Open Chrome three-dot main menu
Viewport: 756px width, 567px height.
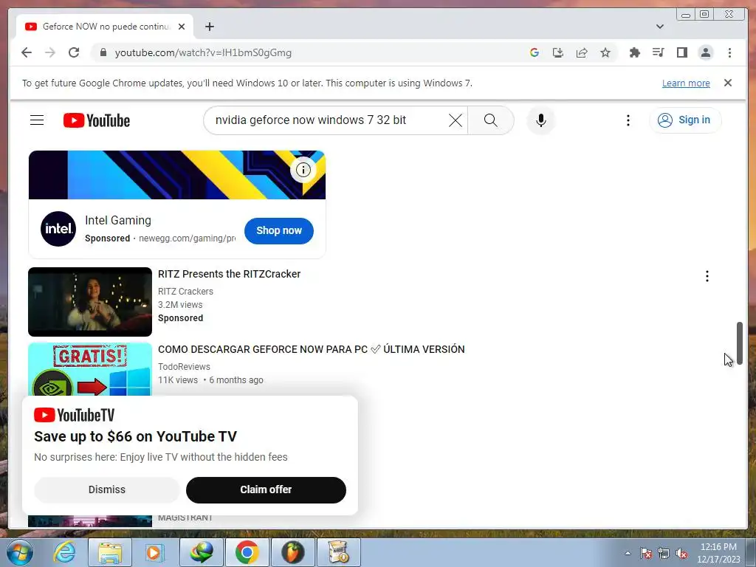tap(729, 52)
